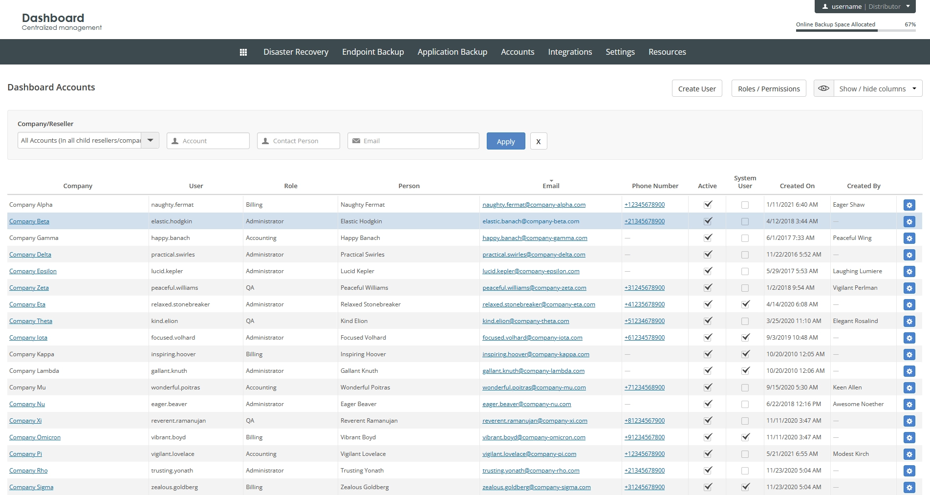
Task: Open gear settings for Company Theta row
Action: pos(909,322)
